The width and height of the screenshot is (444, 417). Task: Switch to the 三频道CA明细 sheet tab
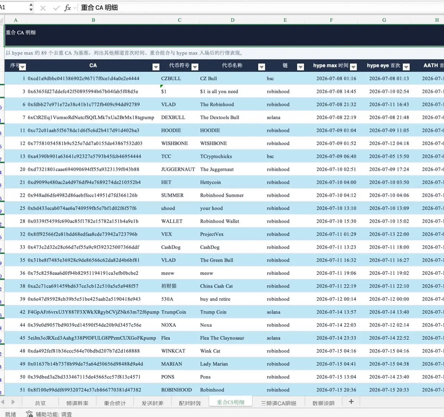tap(279, 403)
